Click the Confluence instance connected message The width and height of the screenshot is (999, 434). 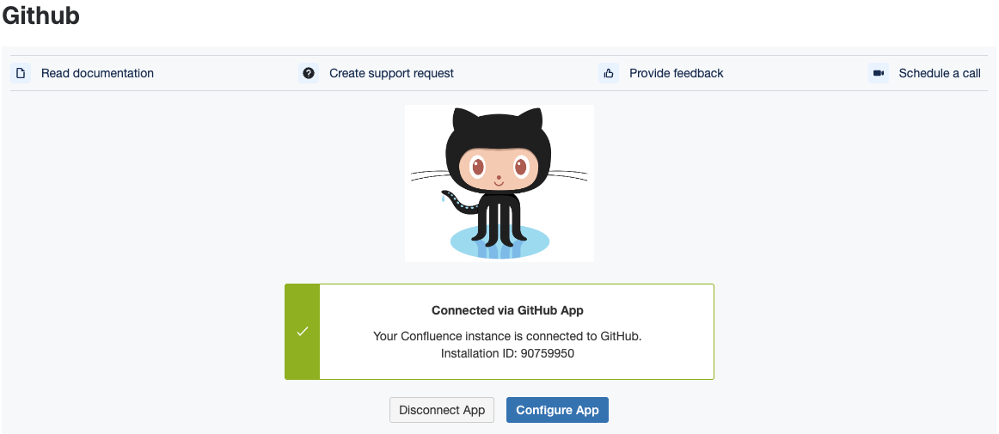507,335
